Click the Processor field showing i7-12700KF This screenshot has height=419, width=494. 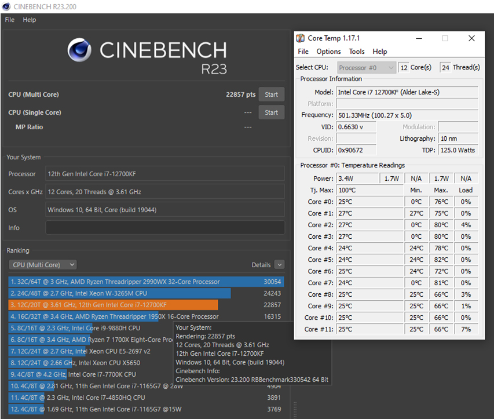[x=165, y=174]
